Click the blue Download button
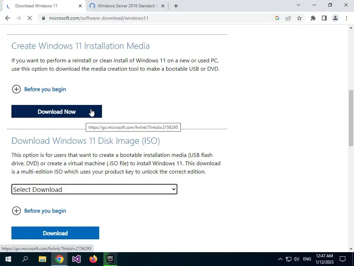Viewport: 354px width, 266px height. (x=55, y=233)
